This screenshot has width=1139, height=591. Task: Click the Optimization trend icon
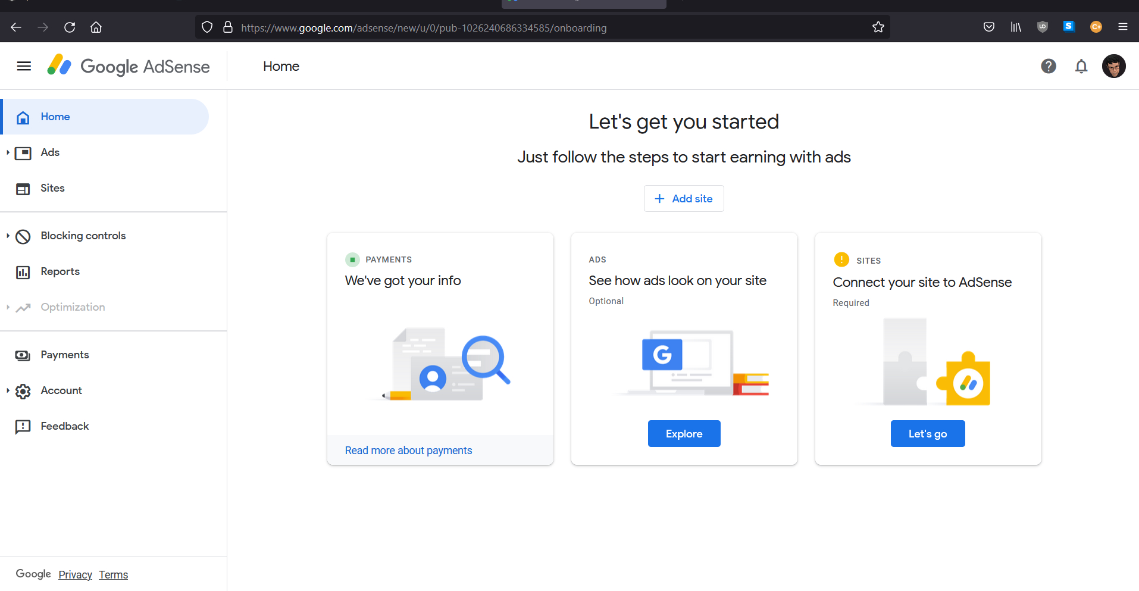pyautogui.click(x=23, y=308)
